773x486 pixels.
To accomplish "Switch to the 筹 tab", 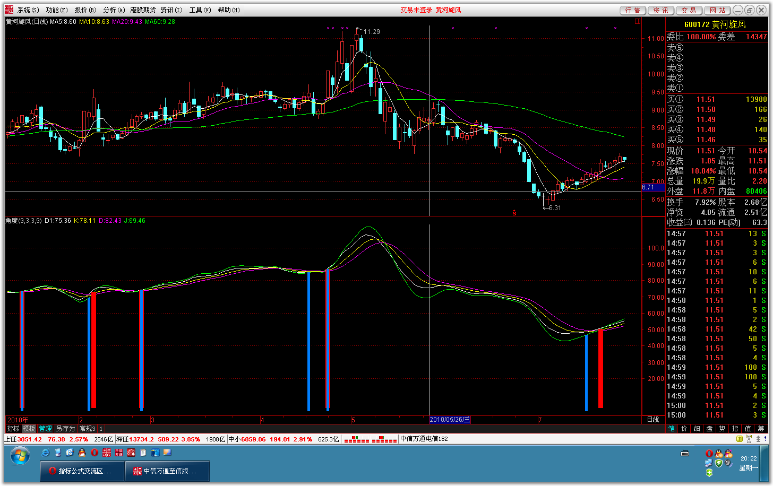I will point(761,429).
